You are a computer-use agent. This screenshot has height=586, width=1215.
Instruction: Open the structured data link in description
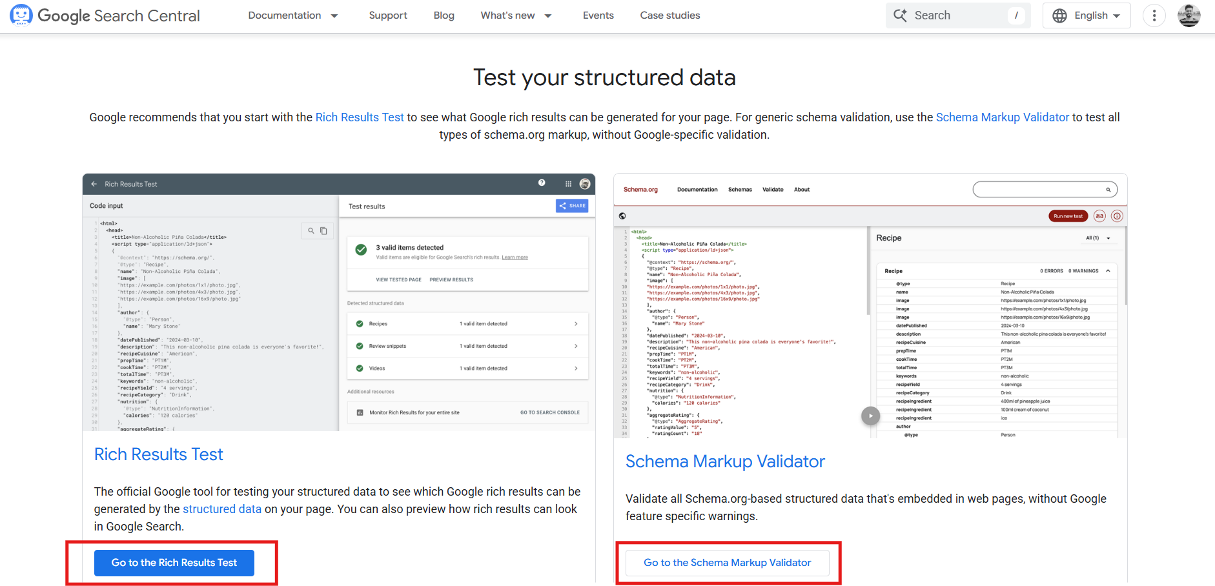(x=222, y=509)
